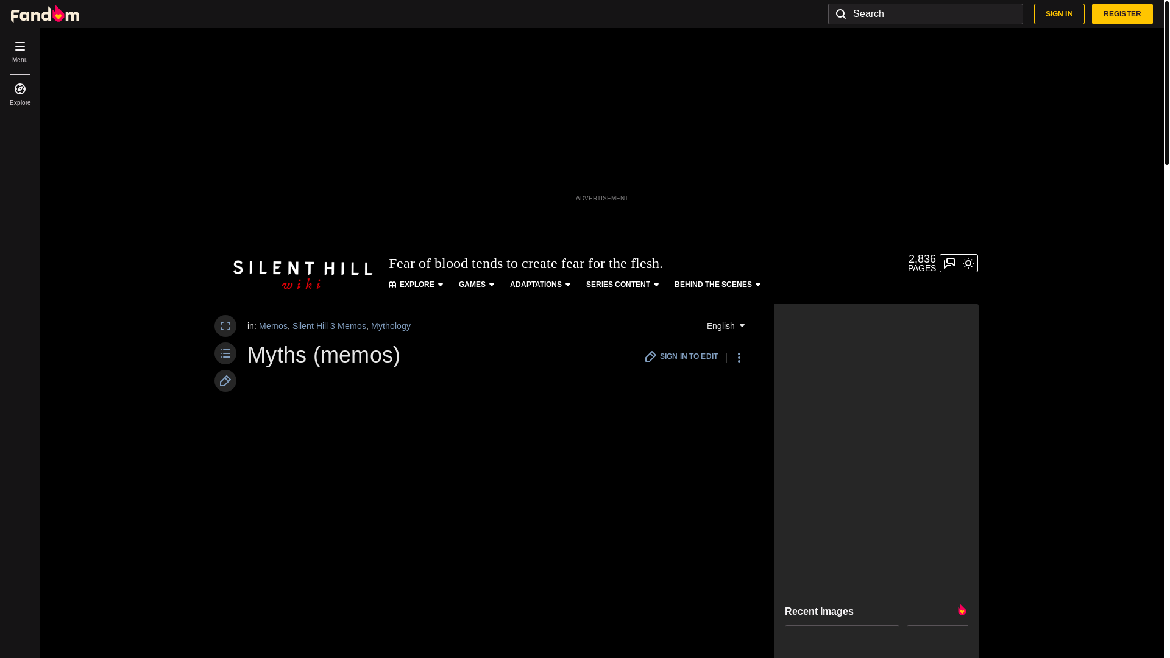Click the REGISTER button
The image size is (1170, 658).
1122,14
